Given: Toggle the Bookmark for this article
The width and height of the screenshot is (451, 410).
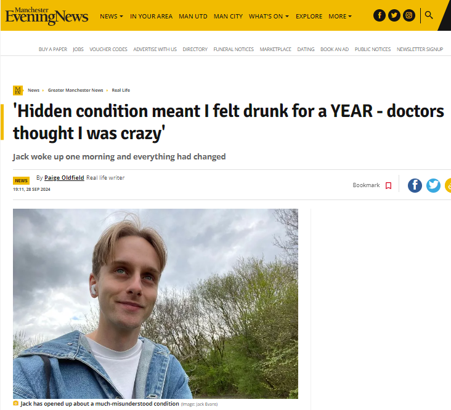Looking at the screenshot, I should point(388,185).
